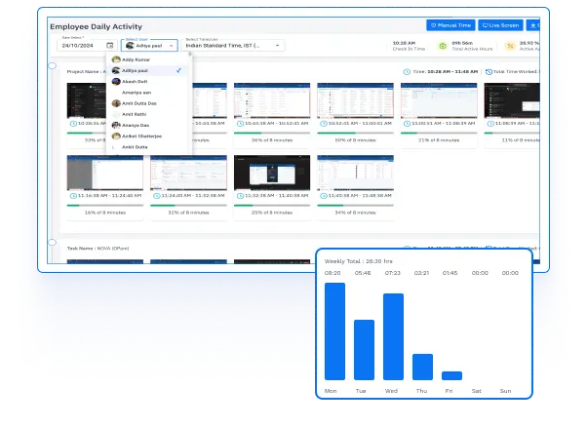
Task: Click the Task Name timeline marker circle
Action: pyautogui.click(x=53, y=243)
